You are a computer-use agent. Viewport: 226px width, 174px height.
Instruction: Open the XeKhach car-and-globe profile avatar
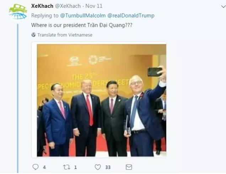(18, 12)
